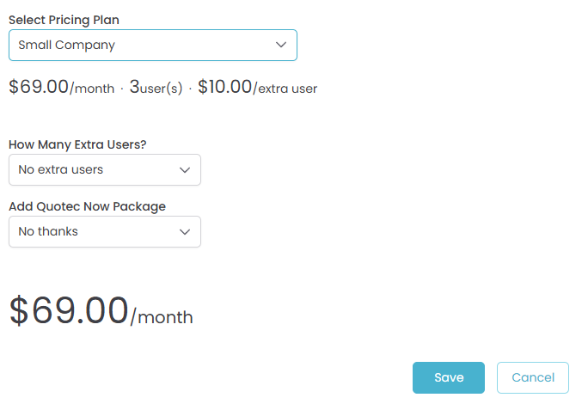
Task: Click the How Many Extra Users? label
Action: (77, 144)
